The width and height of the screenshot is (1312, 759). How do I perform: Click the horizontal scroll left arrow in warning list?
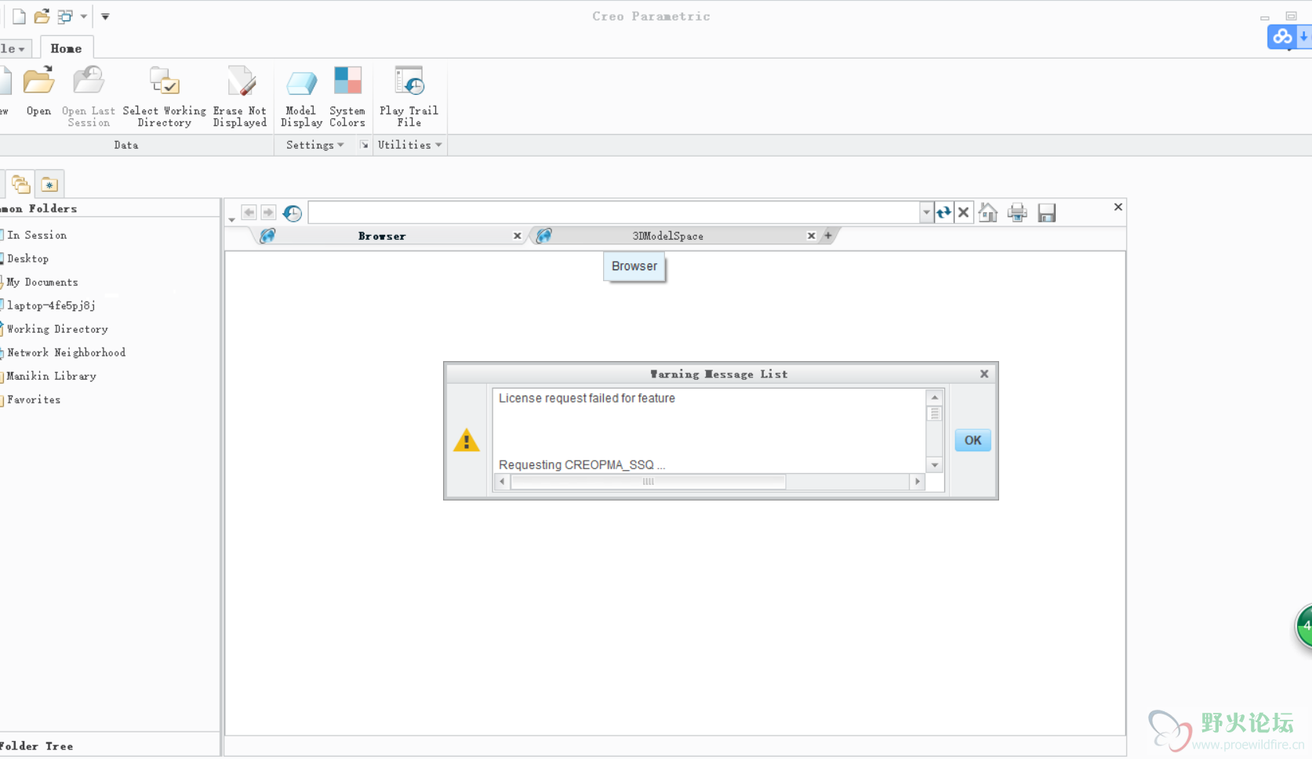pyautogui.click(x=502, y=482)
